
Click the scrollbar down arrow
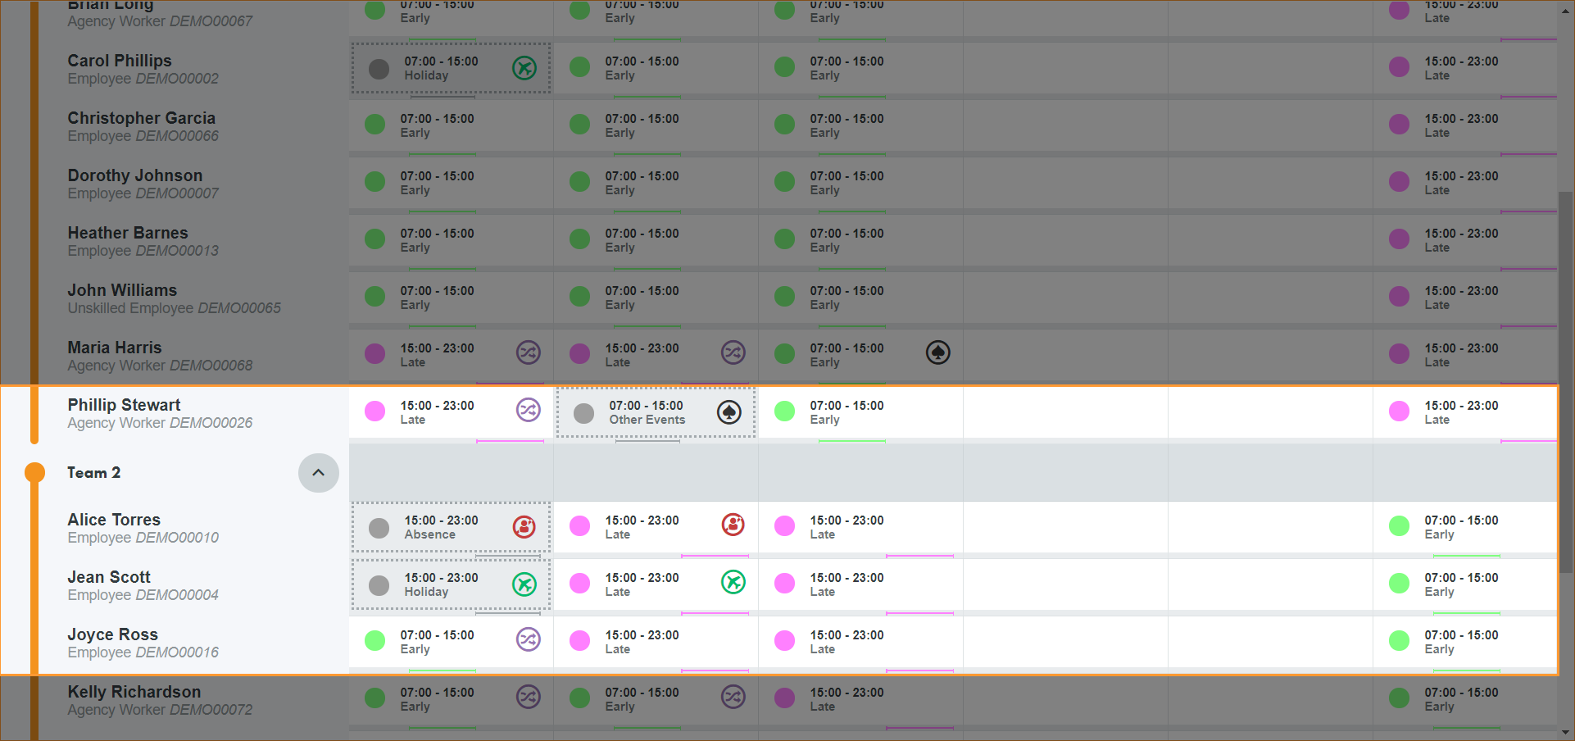pos(1565,733)
